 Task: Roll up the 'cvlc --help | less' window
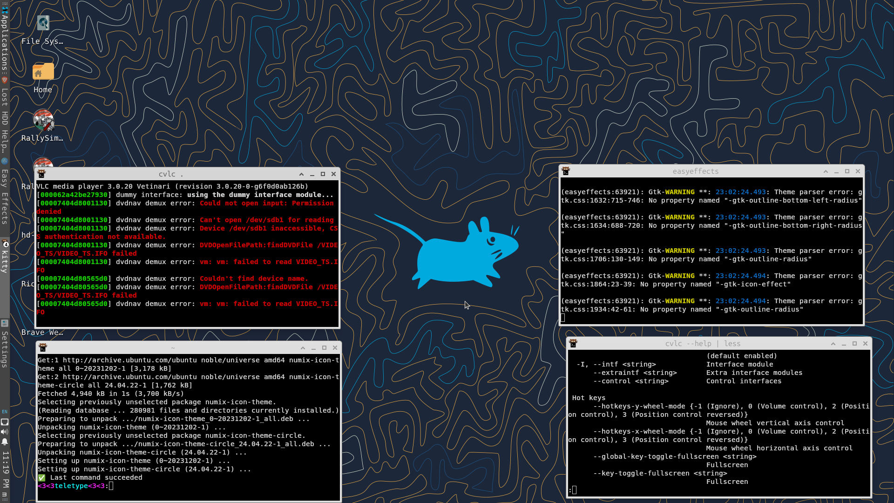833,344
